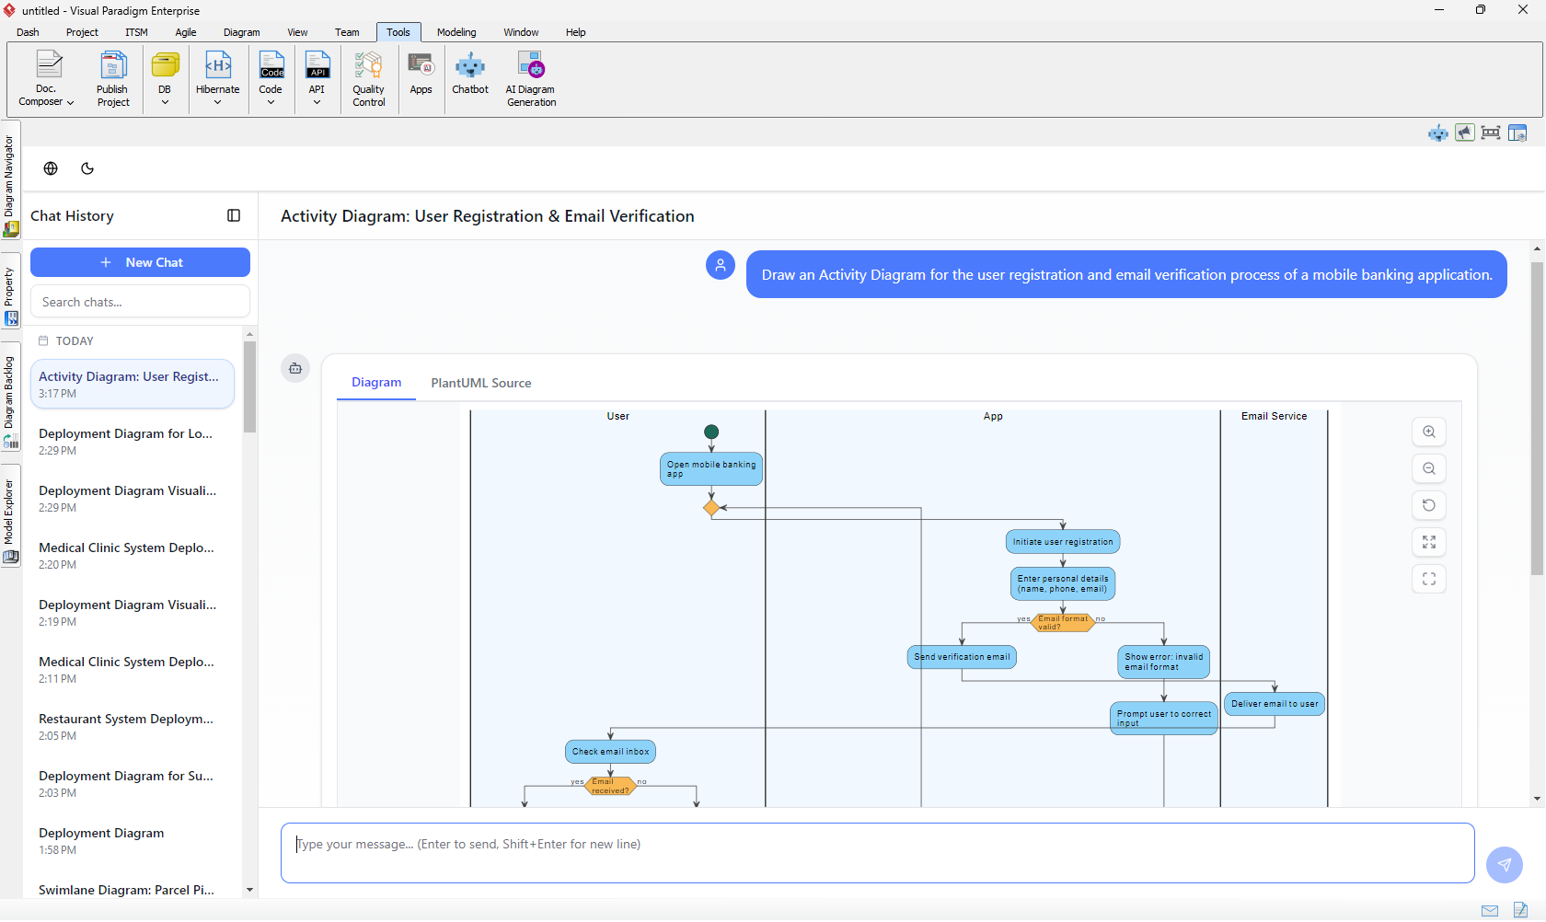Viewport: 1546px width, 922px height.
Task: Open the Doc. Composer tool
Action: [45, 78]
